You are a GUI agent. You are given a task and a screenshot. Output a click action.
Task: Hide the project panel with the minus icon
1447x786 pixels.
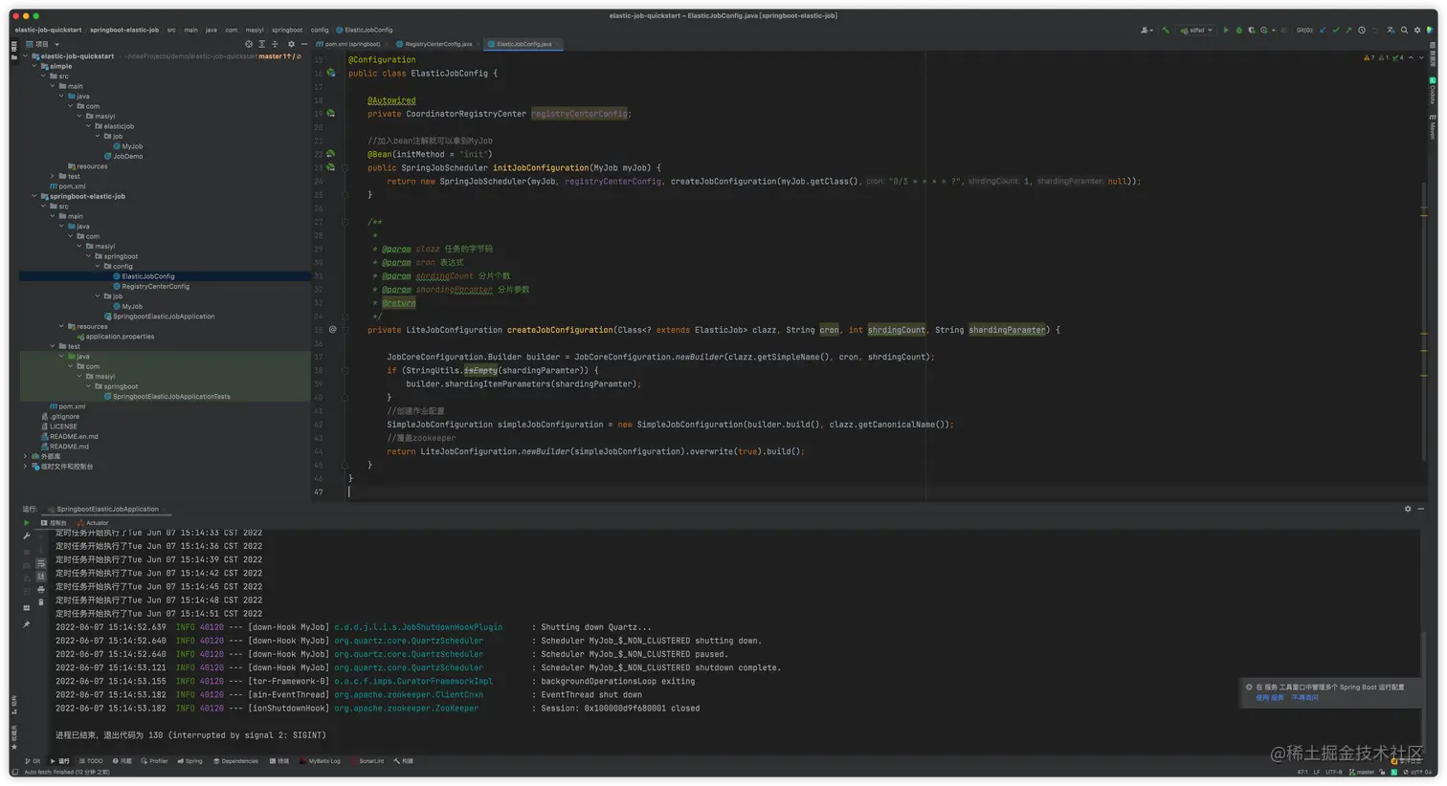coord(304,44)
